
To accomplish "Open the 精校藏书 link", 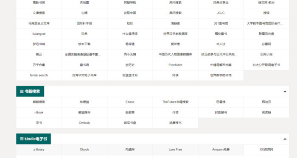I will [221, 34].
